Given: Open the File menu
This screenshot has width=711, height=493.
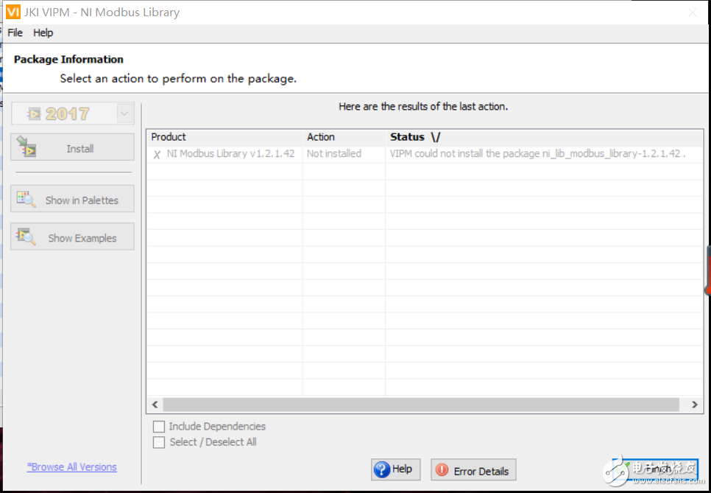Looking at the screenshot, I should (x=15, y=32).
